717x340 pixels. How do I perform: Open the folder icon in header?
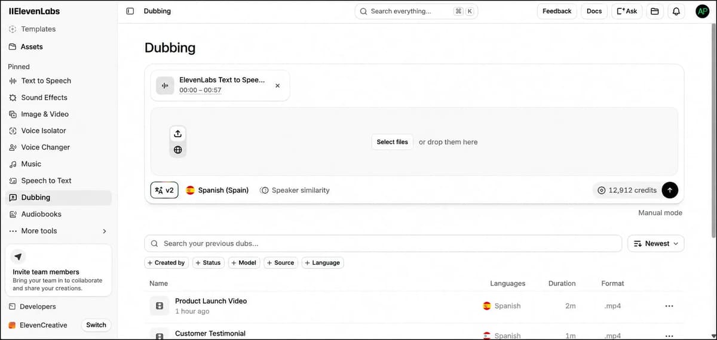(x=654, y=11)
